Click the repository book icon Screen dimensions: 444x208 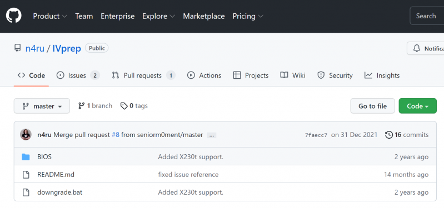[18, 48]
